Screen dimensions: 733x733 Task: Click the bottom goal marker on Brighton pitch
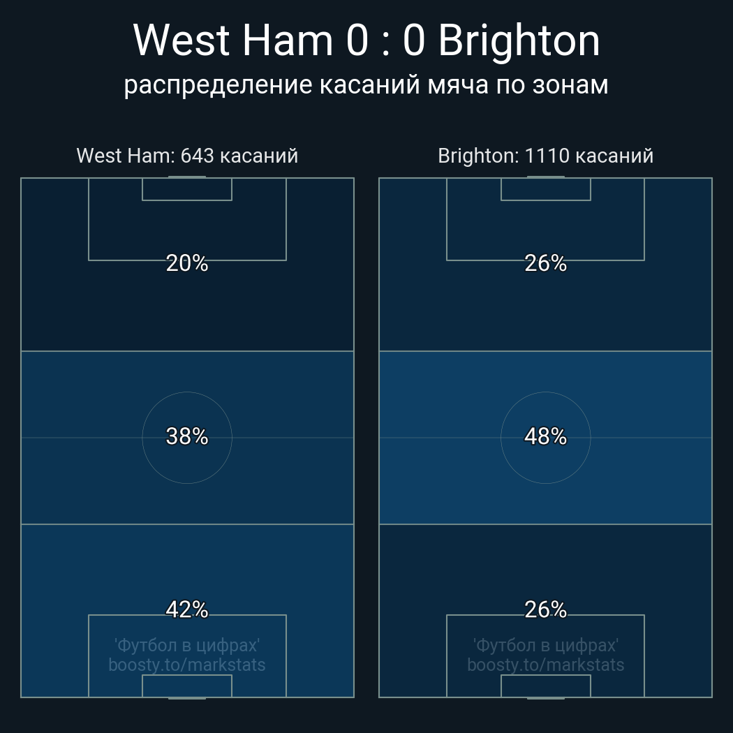[x=545, y=697]
